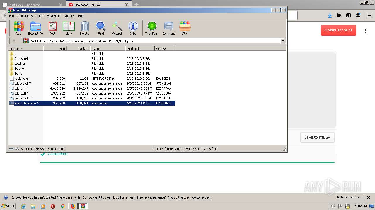Open the Help menu
This screenshot has width=375, height=210.
click(81, 16)
